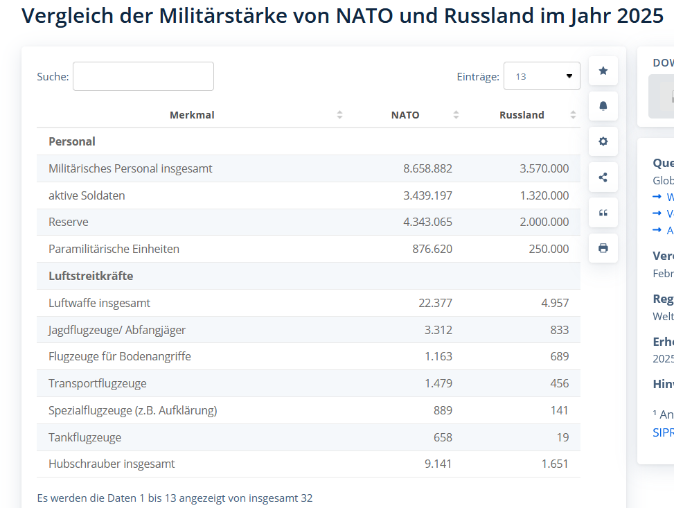Click the bell notification icon
The width and height of the screenshot is (674, 508).
[x=603, y=106]
